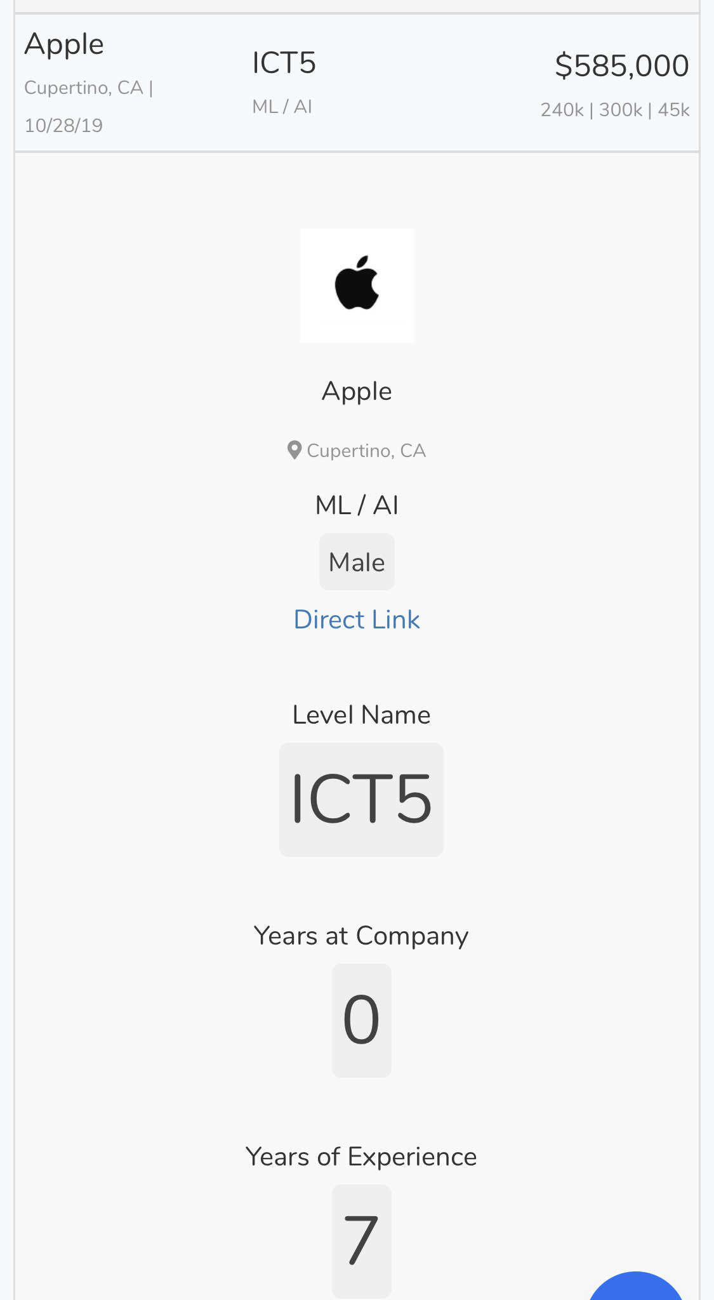Click the Apple logo thumbnail

coord(357,286)
